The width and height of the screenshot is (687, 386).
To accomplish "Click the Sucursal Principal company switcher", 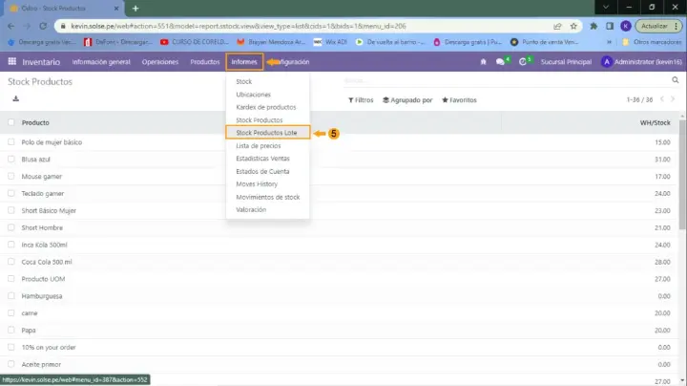I will pos(567,61).
